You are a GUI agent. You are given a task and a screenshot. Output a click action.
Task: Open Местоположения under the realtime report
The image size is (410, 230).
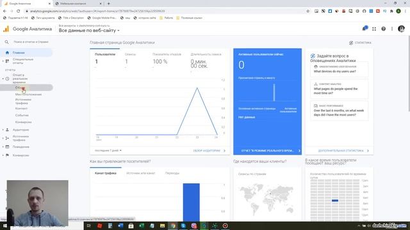click(x=28, y=95)
